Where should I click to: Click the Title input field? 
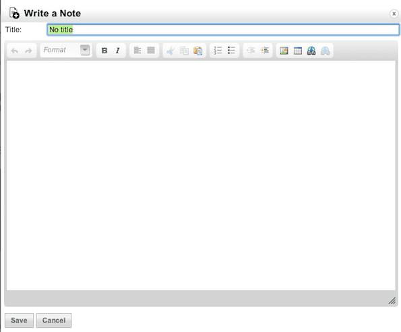[x=223, y=30]
